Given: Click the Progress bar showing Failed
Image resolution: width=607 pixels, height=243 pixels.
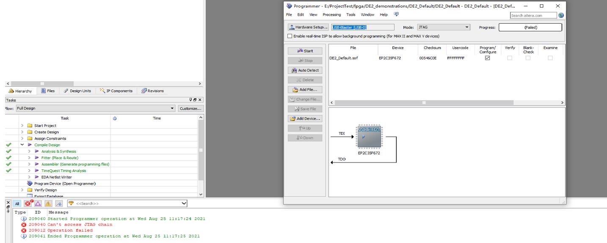Looking at the screenshot, I should click(x=530, y=27).
